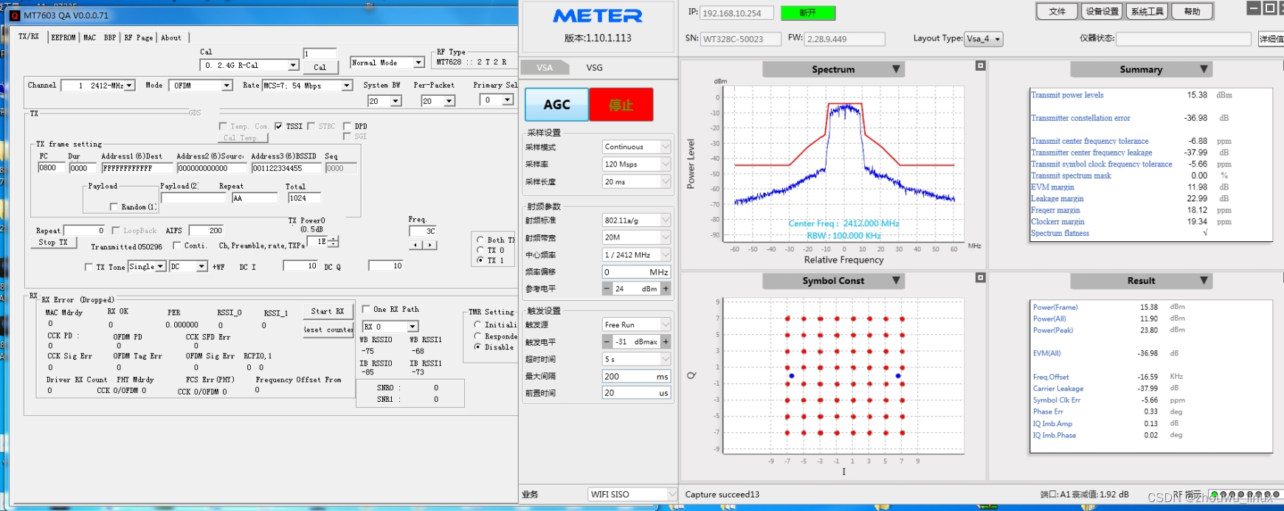The height and width of the screenshot is (511, 1284).
Task: Decrease trigger level with minus next to -31 dBmax
Action: coord(607,341)
